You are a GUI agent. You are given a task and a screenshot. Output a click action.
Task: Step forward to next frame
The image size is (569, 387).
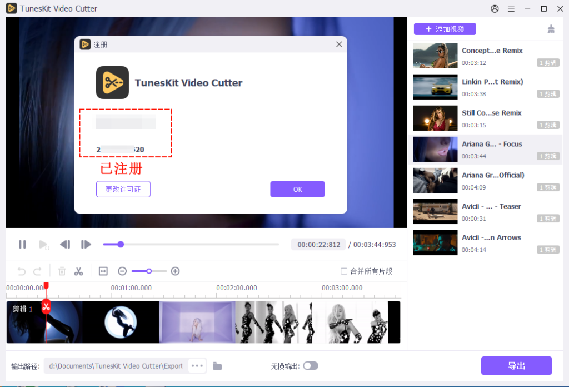click(x=86, y=244)
